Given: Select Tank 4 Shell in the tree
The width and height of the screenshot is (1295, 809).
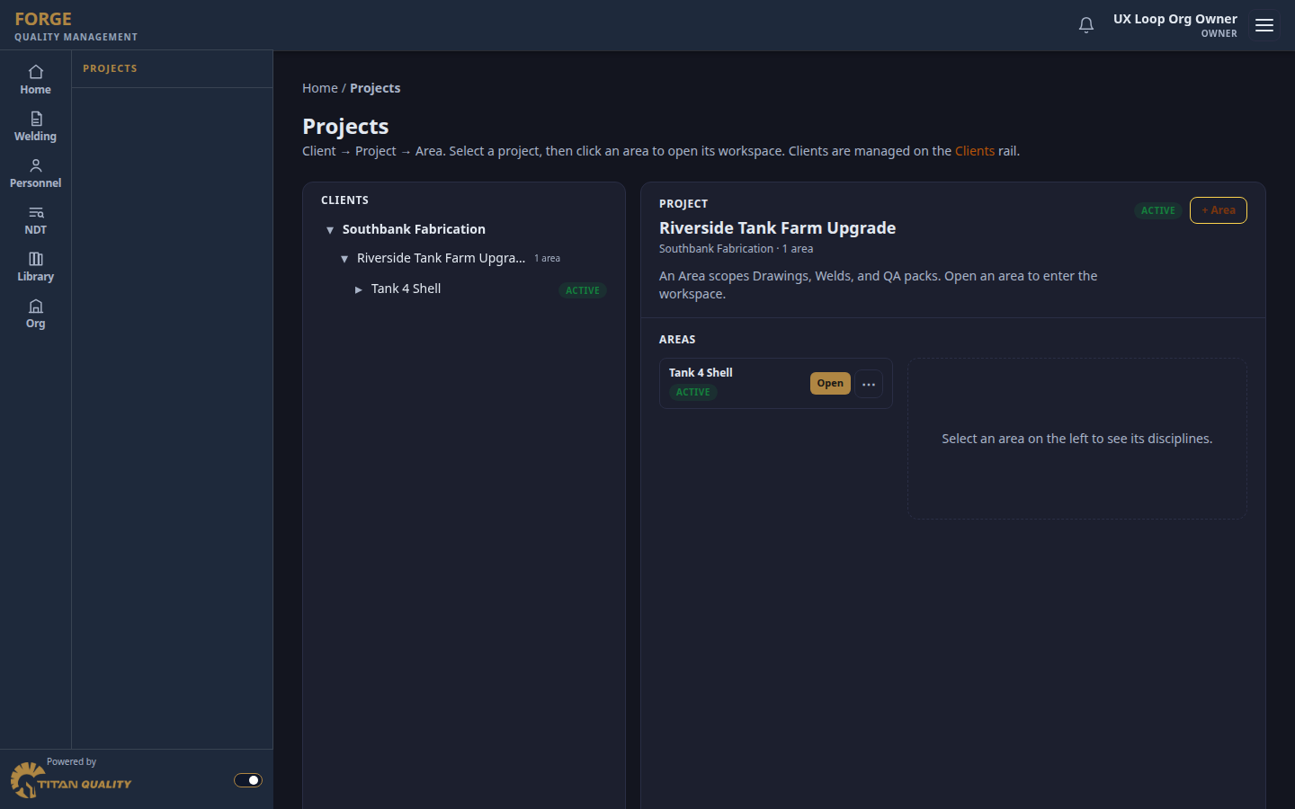Looking at the screenshot, I should [406, 289].
